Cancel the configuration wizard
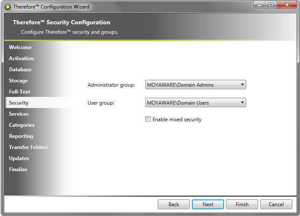The width and height of the screenshot is (300, 216). [x=276, y=204]
